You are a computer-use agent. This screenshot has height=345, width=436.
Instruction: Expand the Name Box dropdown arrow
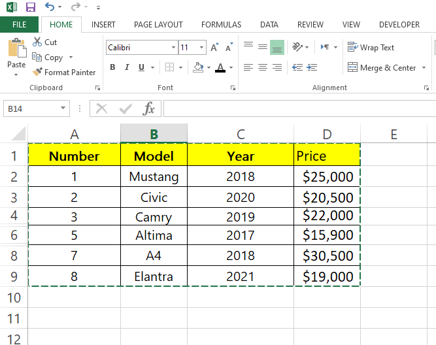pyautogui.click(x=63, y=108)
